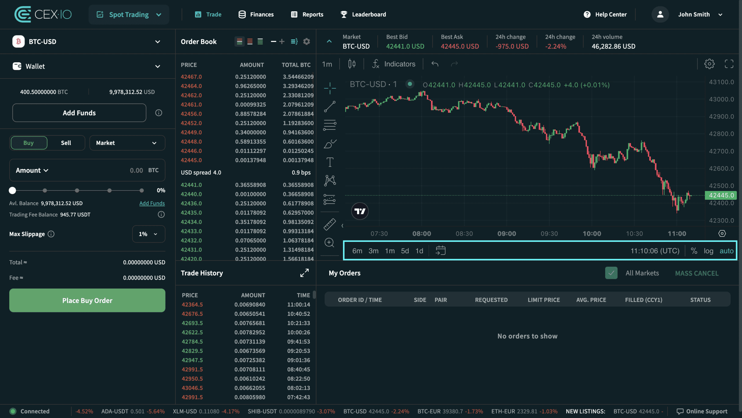Open the Max Slippage 1% dropdown
The image size is (742, 418).
[x=149, y=234]
